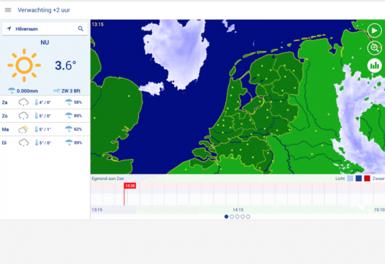385x264 pixels.
Task: Select the third page indicator dot
Action: [237, 217]
